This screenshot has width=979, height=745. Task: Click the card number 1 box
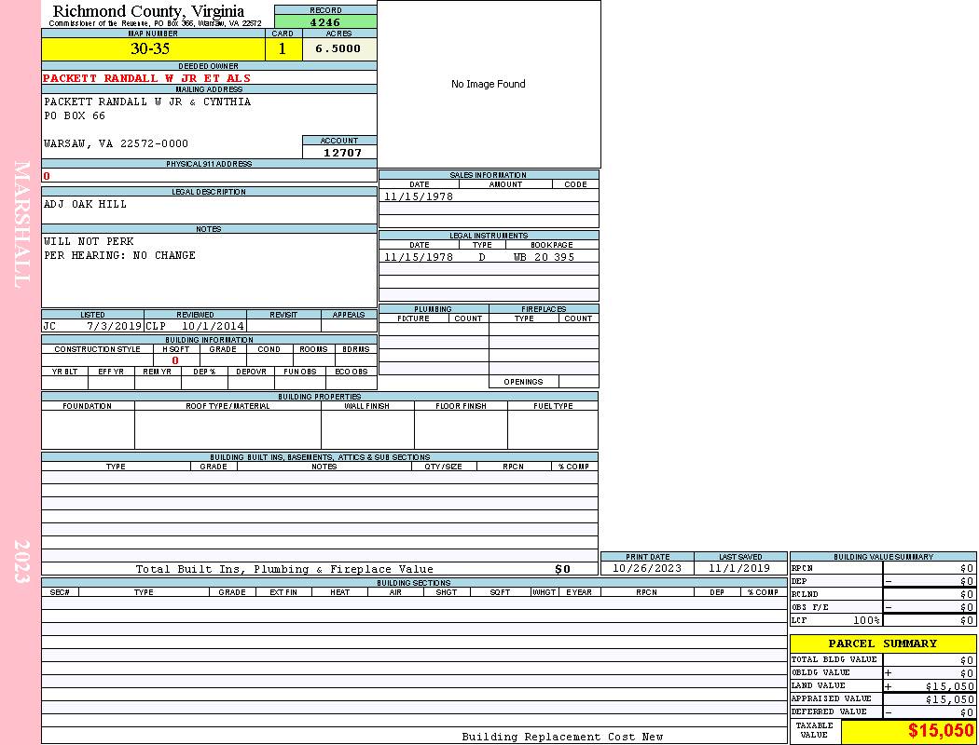(x=283, y=49)
